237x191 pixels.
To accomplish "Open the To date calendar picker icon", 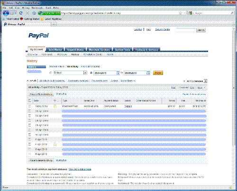I will pyautogui.click(x=148, y=73).
